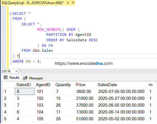
Task: Select row header 2 in results
Action: [x=9, y=98]
